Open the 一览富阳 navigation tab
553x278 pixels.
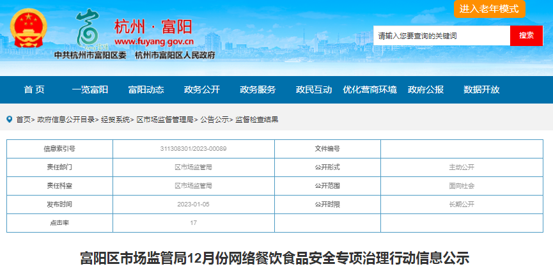[90, 89]
